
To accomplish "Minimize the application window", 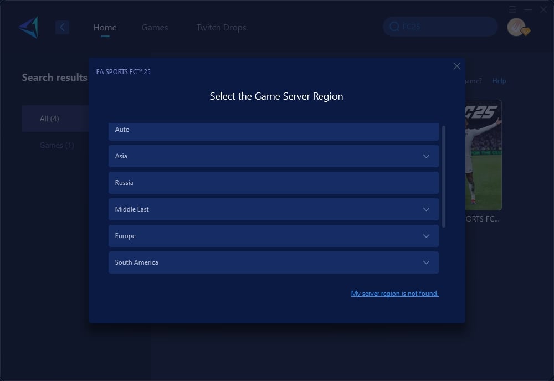I will click(x=528, y=9).
